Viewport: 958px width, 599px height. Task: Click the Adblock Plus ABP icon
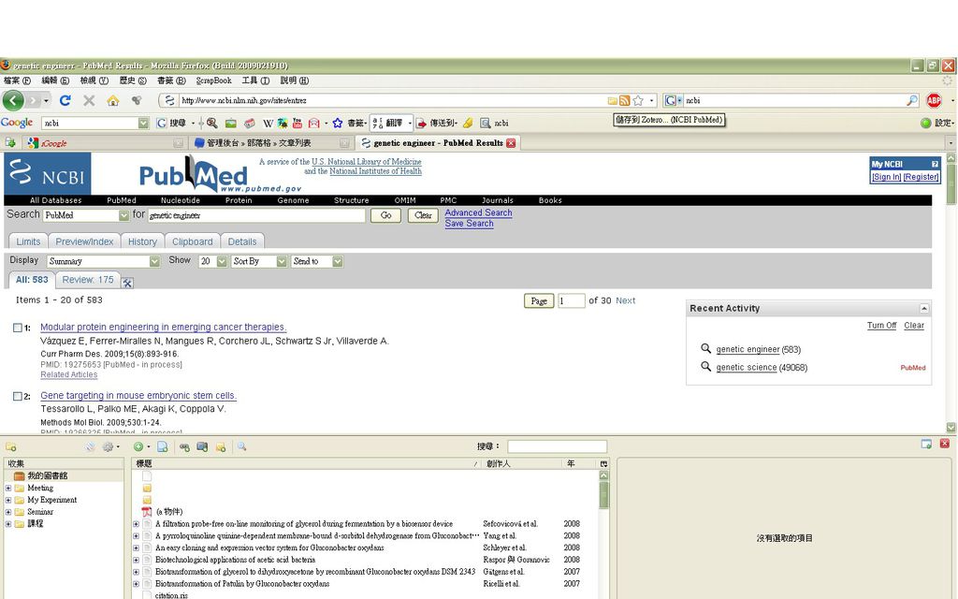(x=934, y=100)
